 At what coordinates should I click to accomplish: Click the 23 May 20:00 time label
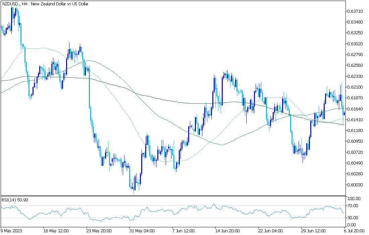click(99, 231)
